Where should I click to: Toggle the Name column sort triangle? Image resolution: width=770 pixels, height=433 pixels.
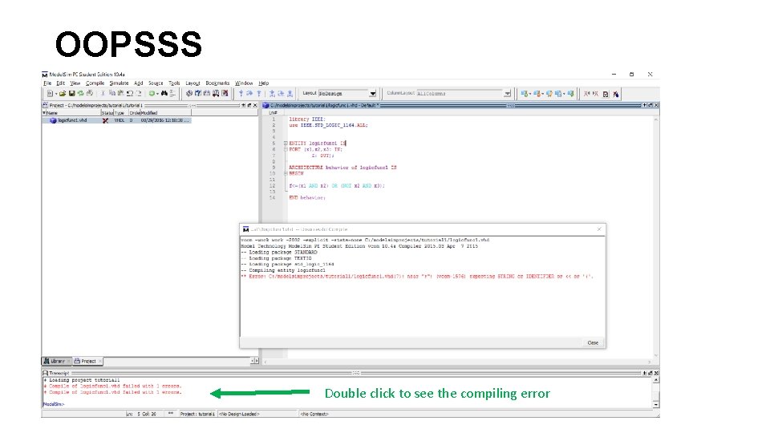pyautogui.click(x=44, y=113)
